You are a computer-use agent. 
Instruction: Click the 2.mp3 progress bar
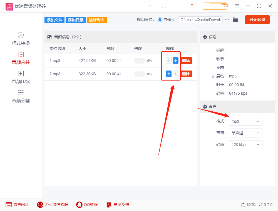tap(140, 74)
